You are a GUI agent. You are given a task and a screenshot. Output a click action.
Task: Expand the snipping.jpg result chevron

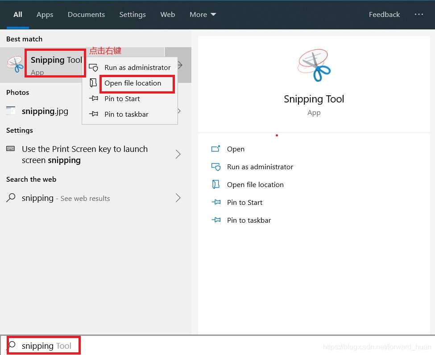click(x=179, y=111)
